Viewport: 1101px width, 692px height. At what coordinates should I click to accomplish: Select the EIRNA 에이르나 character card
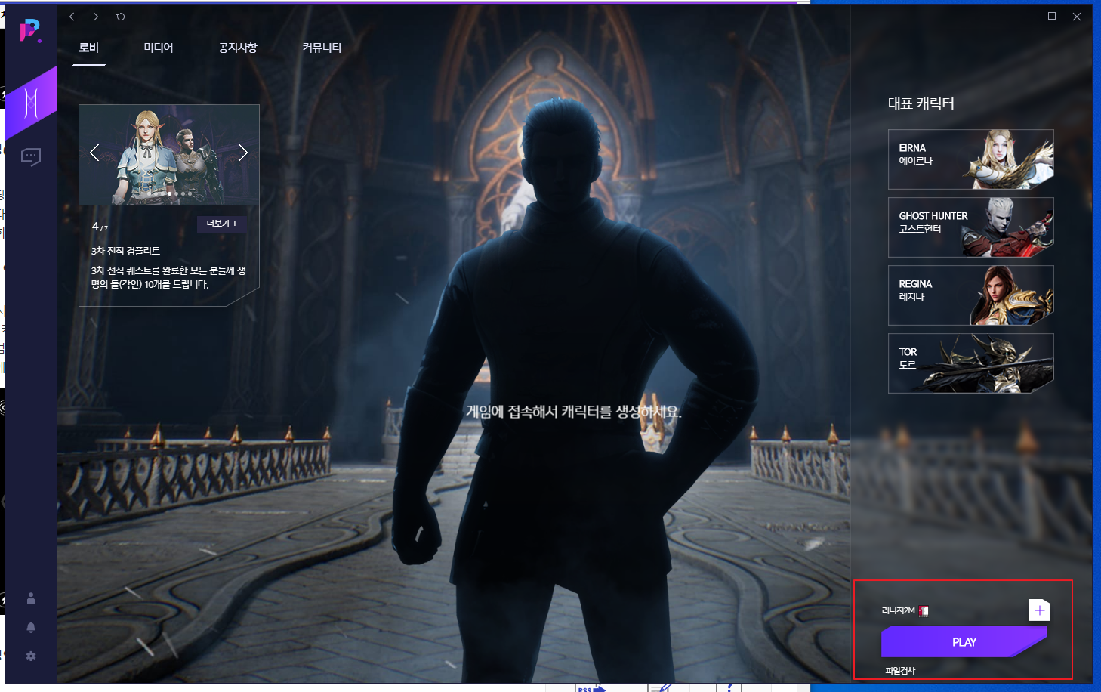[971, 159]
